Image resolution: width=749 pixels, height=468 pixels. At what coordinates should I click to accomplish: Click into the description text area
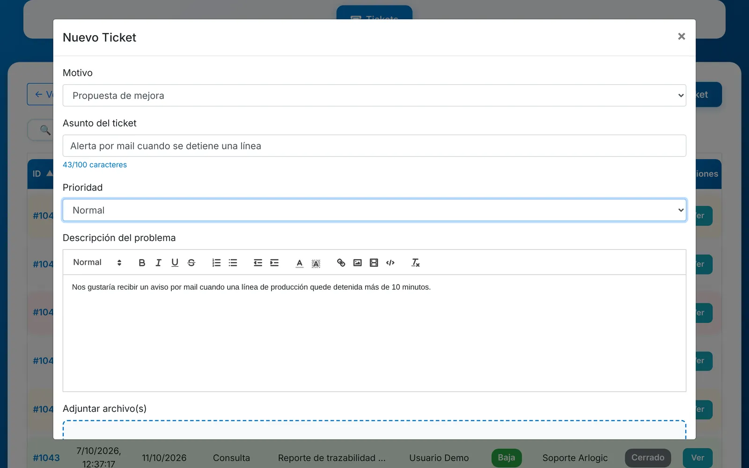(x=374, y=333)
